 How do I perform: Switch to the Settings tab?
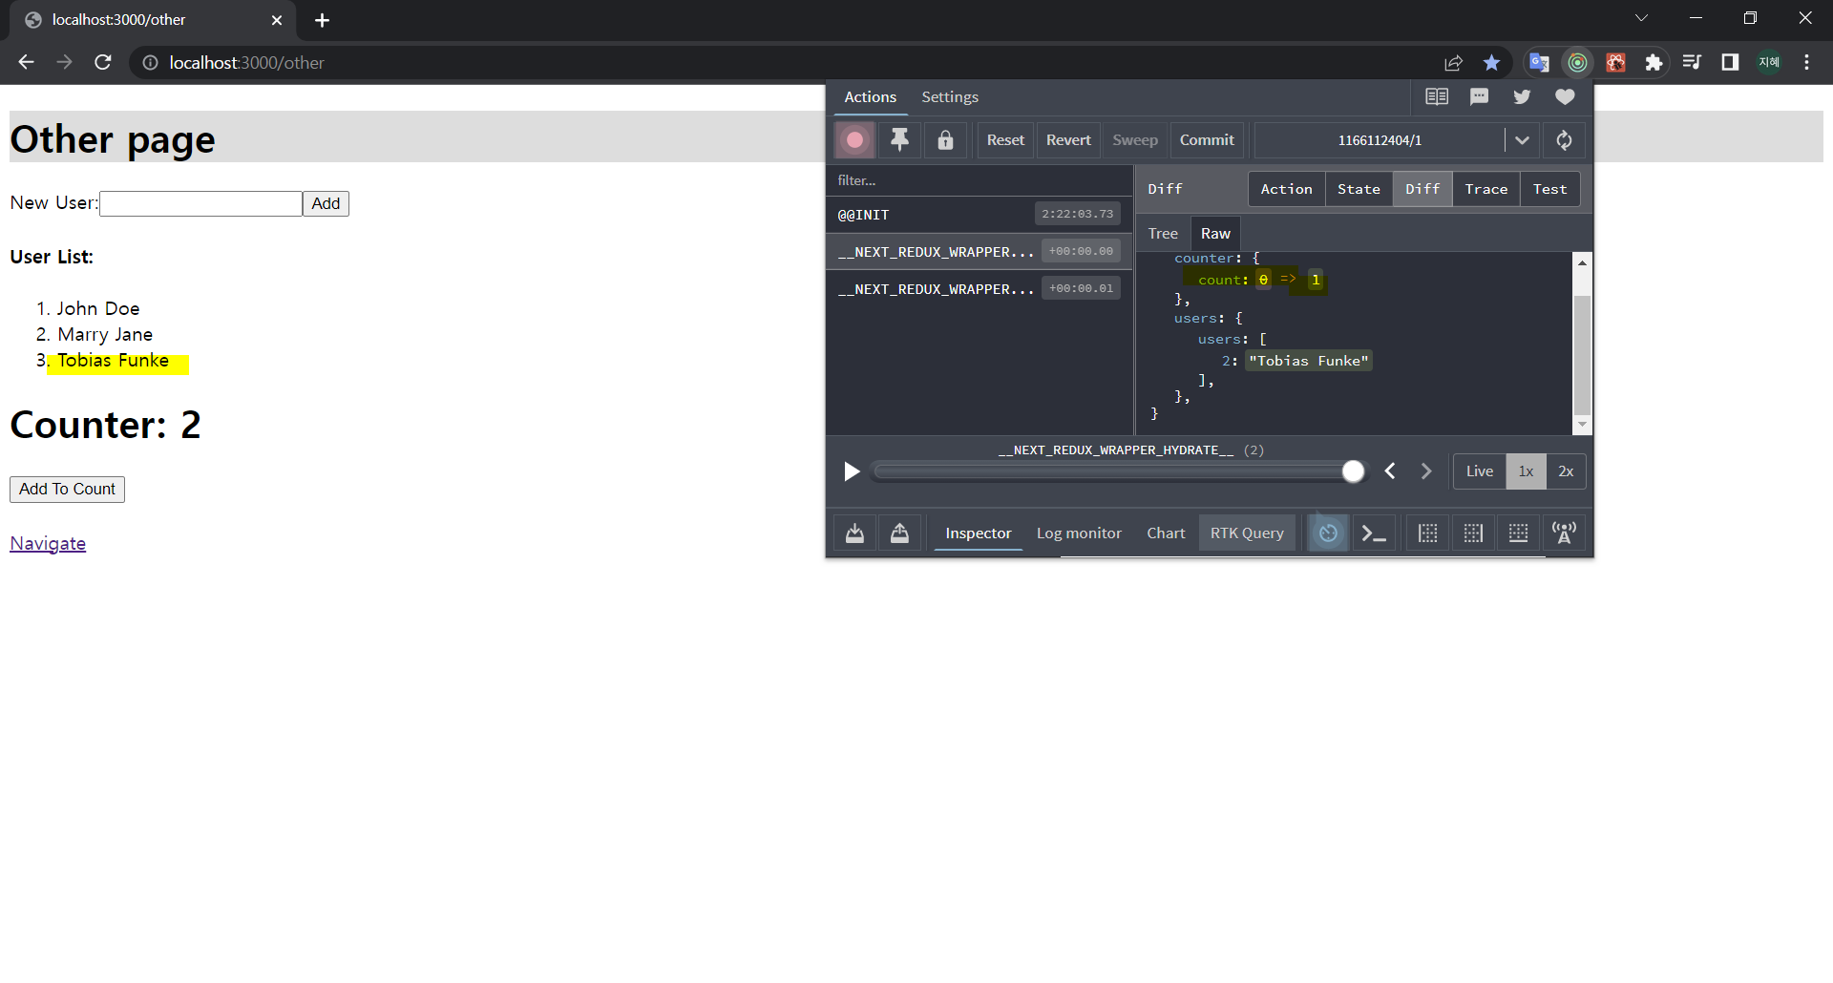coord(950,97)
